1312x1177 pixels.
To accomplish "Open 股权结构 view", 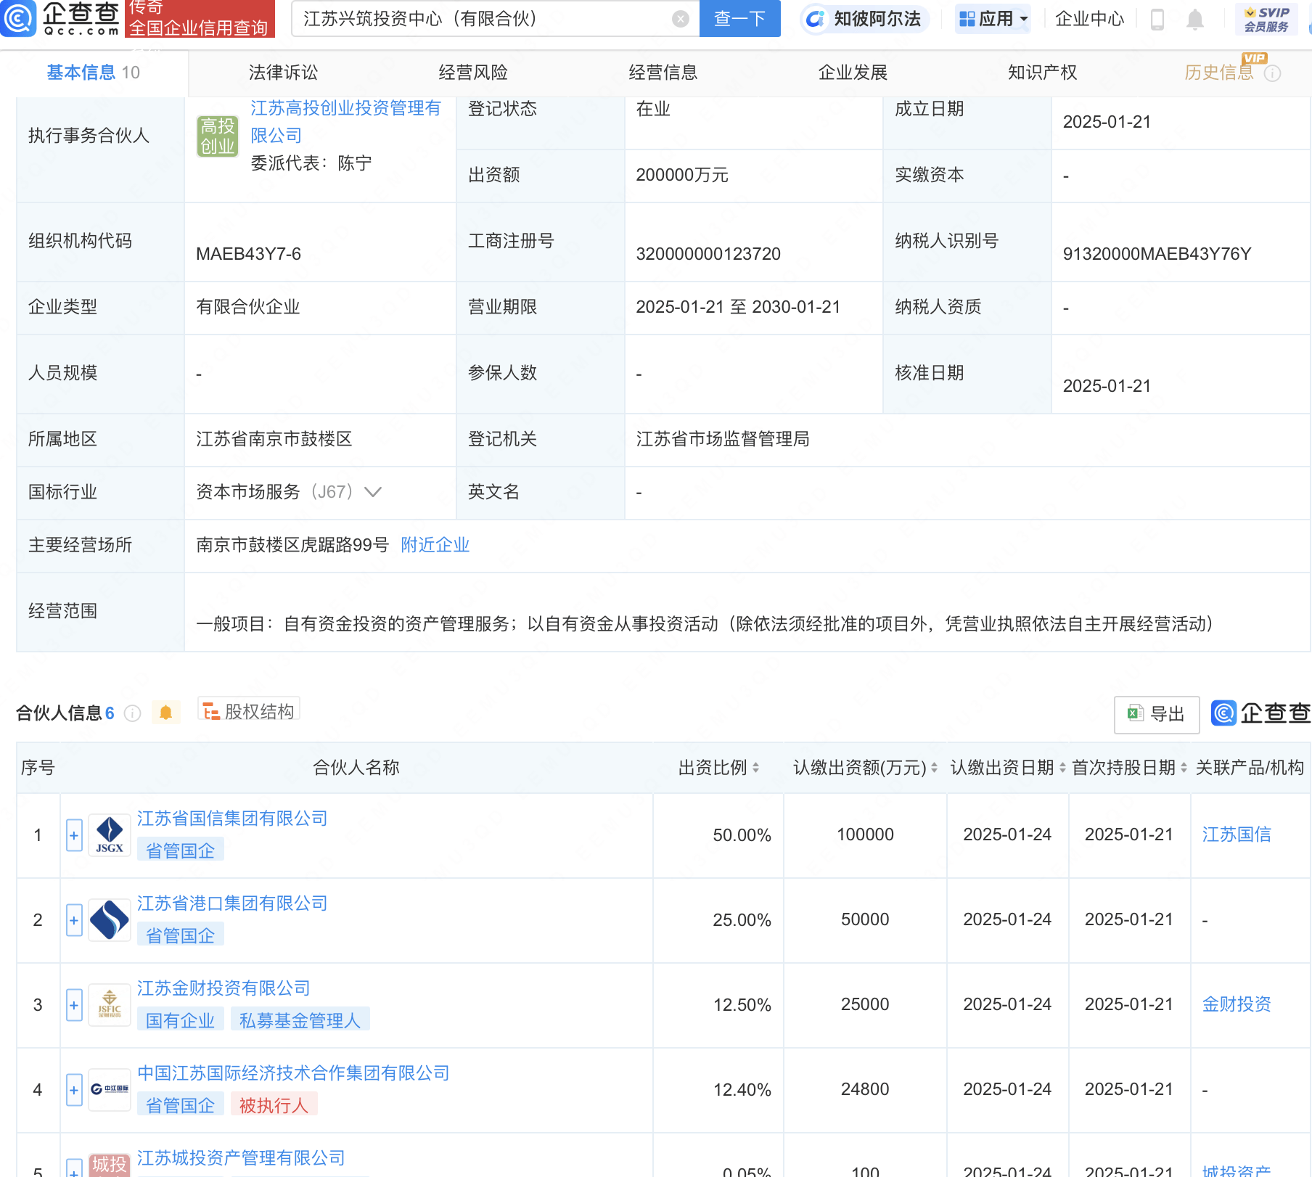I will click(x=249, y=711).
